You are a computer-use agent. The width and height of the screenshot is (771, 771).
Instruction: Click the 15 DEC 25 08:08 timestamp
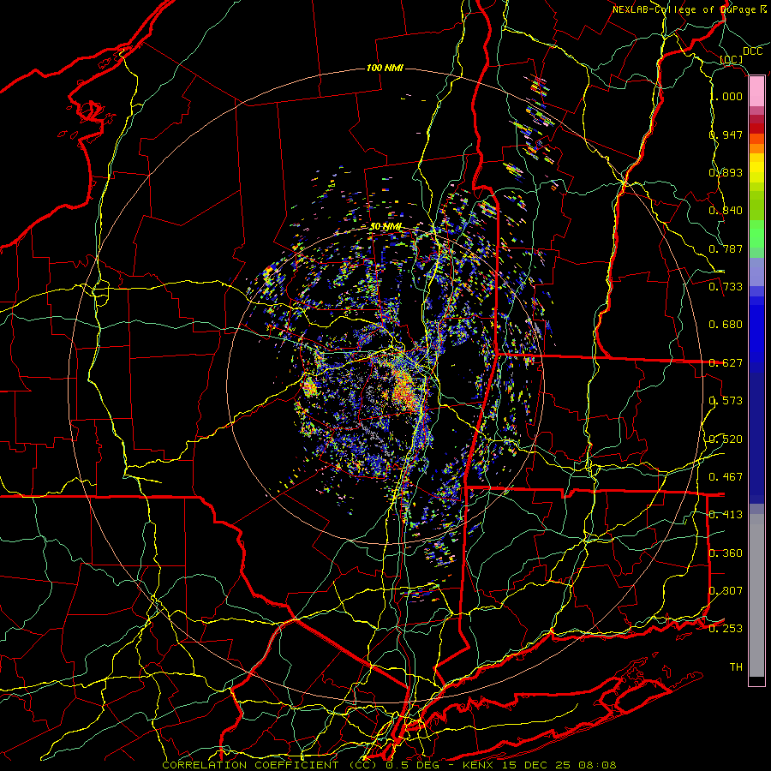coord(559,765)
